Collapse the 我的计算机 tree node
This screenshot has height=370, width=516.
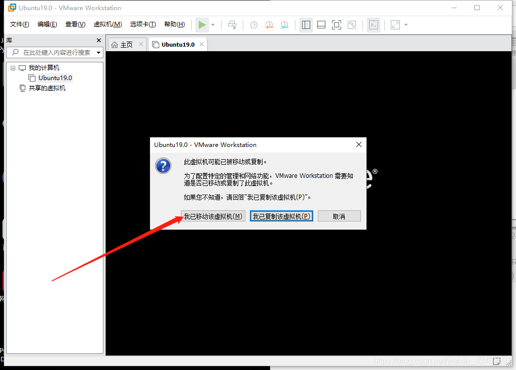(x=13, y=68)
